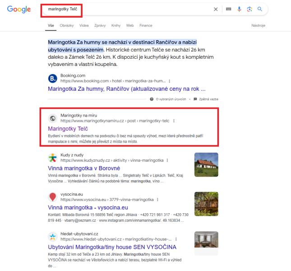This screenshot has width=291, height=271.
Task: Click the blue magnifier search icon
Action: pos(259,9)
